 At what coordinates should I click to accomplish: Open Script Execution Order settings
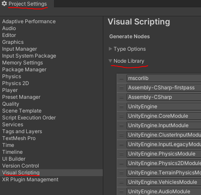[29, 118]
